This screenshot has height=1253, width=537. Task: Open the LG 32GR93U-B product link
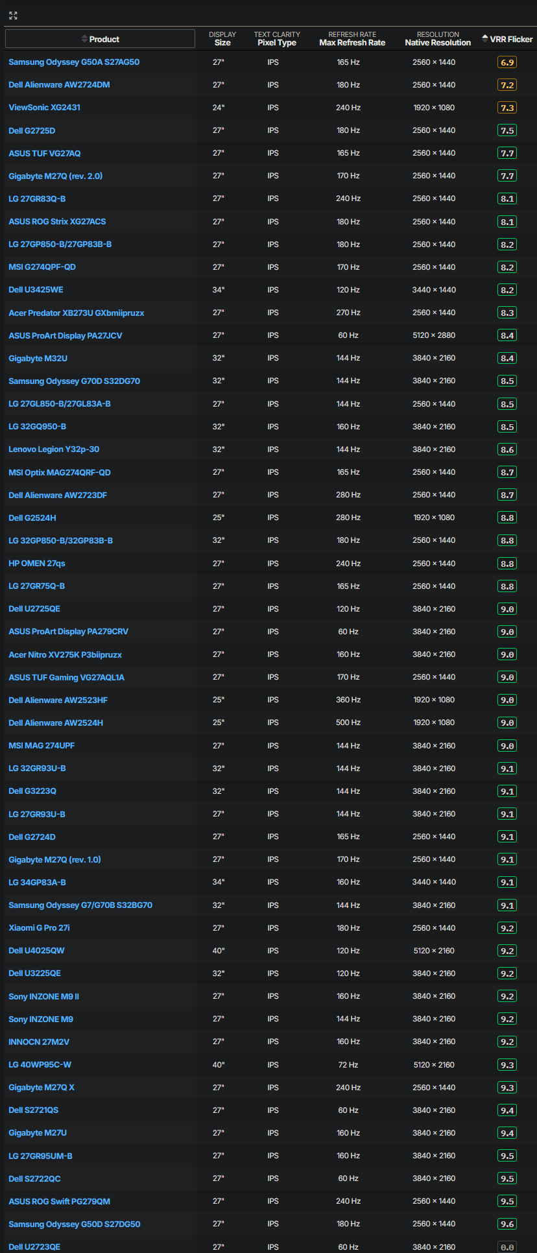point(37,769)
